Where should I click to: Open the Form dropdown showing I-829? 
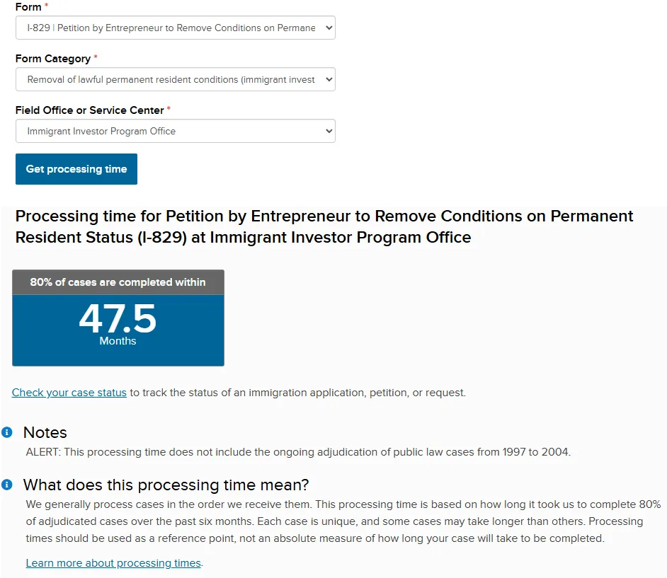click(175, 28)
